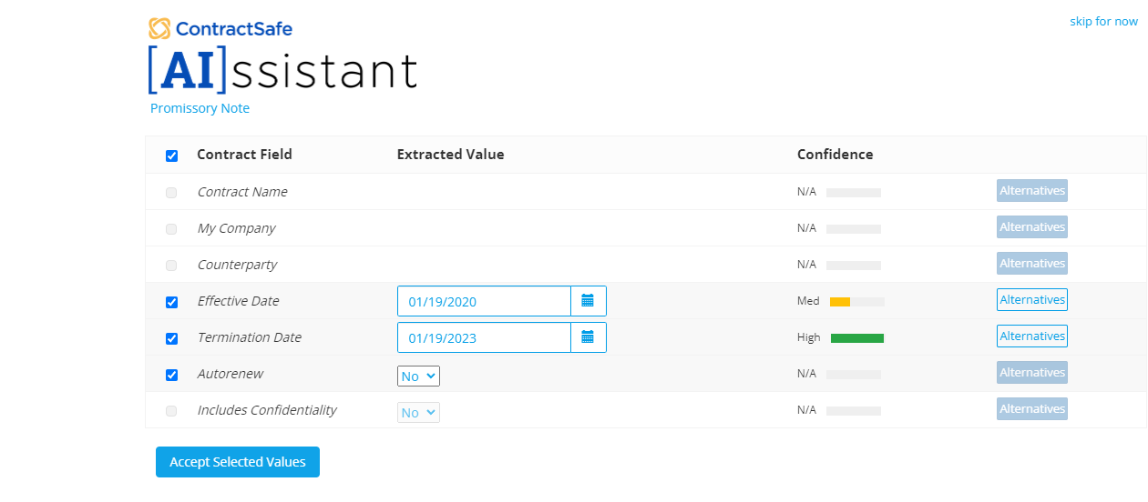1148x502 pixels.
Task: Click the Includes Confidentiality label
Action: click(267, 410)
